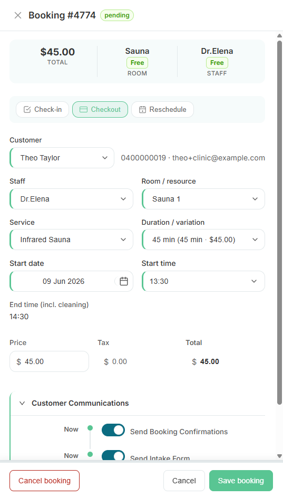Open the Checkout action
This screenshot has width=283, height=497.
point(100,109)
